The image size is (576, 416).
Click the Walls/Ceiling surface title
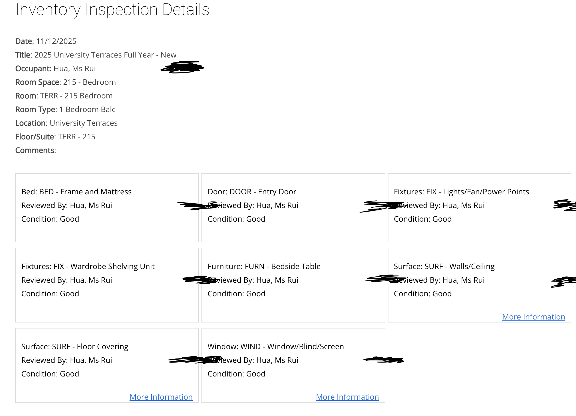(444, 266)
